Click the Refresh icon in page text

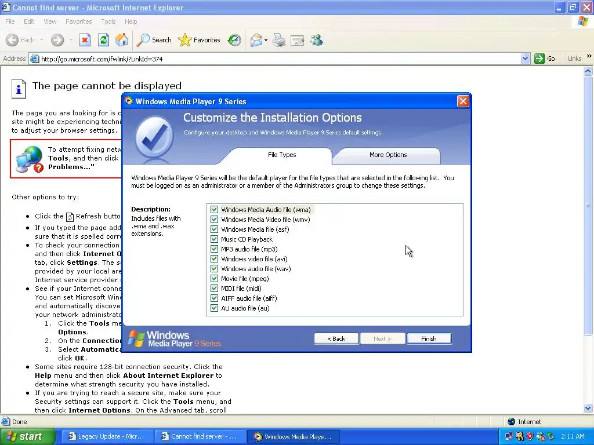70,217
